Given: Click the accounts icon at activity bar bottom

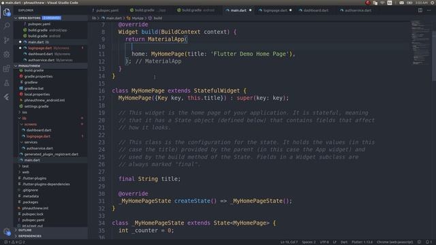Looking at the screenshot, I should point(7,231).
